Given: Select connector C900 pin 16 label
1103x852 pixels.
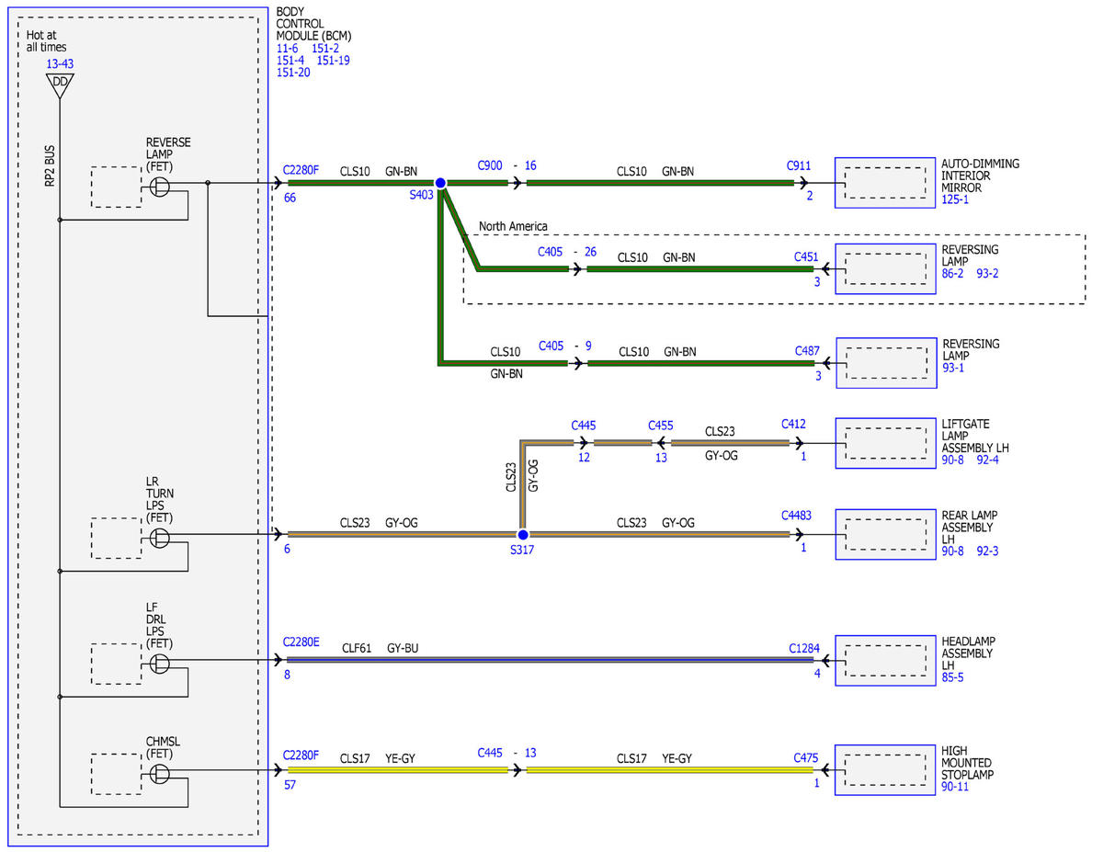Looking at the screenshot, I should 506,165.
